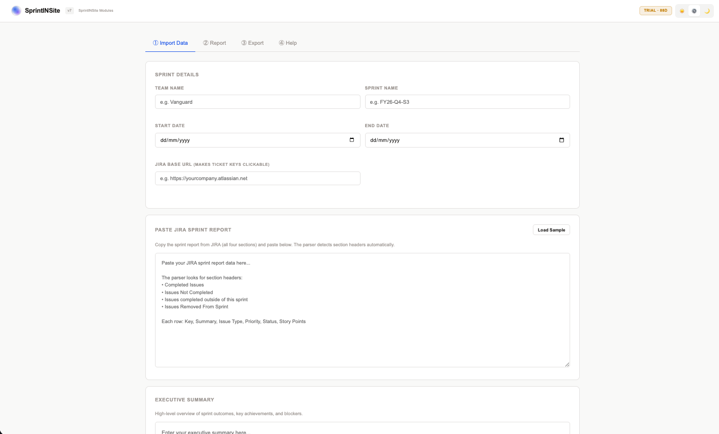719x434 pixels.
Task: Click the 'Copy the sprint report from JIRA' hint
Action: click(x=275, y=245)
